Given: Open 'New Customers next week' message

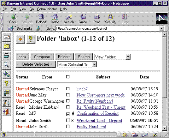Looking at the screenshot, I should point(101,95).
